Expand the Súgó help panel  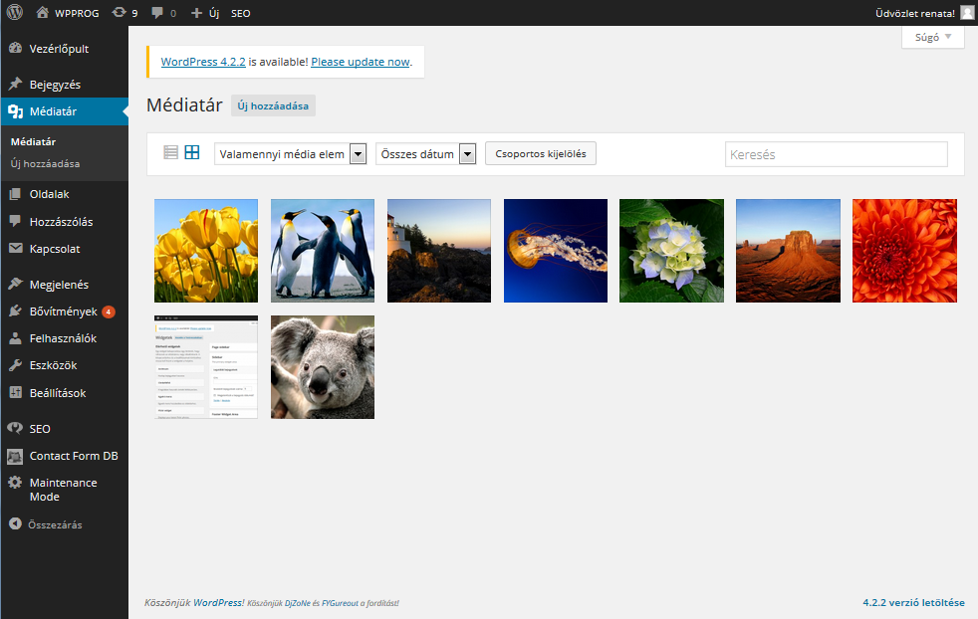[x=932, y=37]
